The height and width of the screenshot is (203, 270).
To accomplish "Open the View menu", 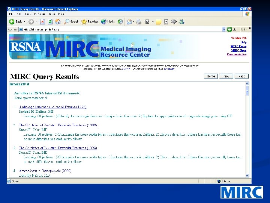I will pyautogui.click(x=27, y=14).
